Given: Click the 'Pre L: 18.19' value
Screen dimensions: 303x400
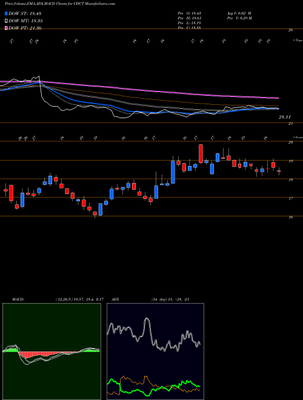Looking at the screenshot, I should (x=190, y=23).
